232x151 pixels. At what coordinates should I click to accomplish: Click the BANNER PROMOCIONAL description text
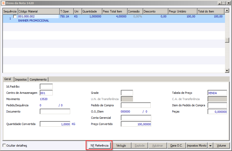coord(34,21)
